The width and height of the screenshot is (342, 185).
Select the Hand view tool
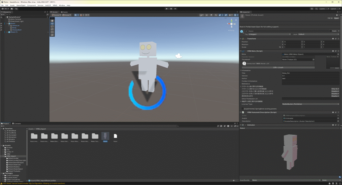(52, 21)
